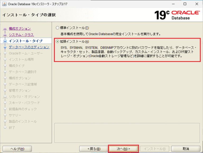The height and width of the screenshot is (153, 203).
Task: Click the 構成タイプ step text
Action: point(17,66)
